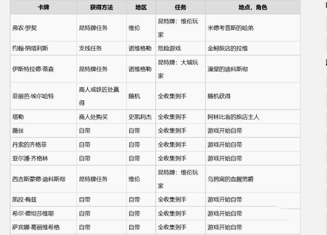Click the 商人或铁匠处赢得 cell
The width and height of the screenshot is (327, 235).
[x=100, y=96]
